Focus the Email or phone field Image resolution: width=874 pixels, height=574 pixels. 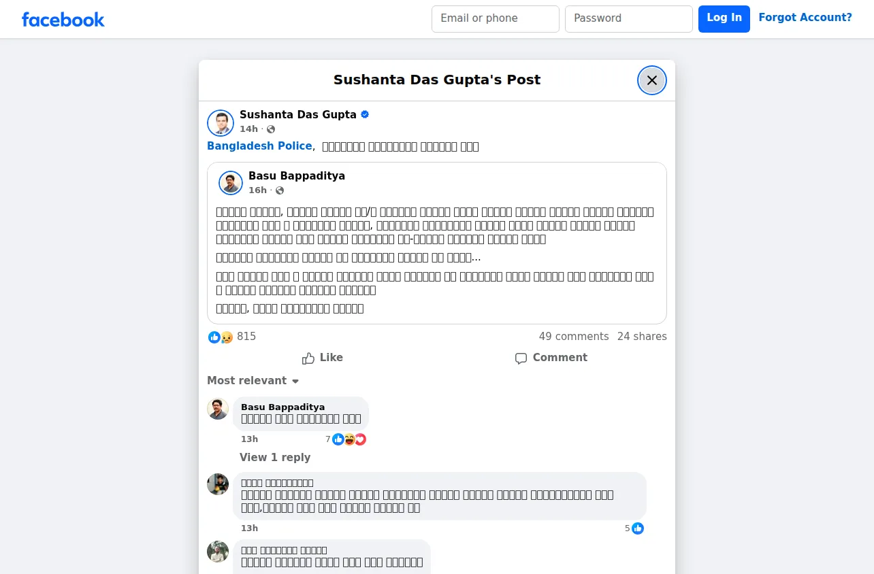coord(496,19)
